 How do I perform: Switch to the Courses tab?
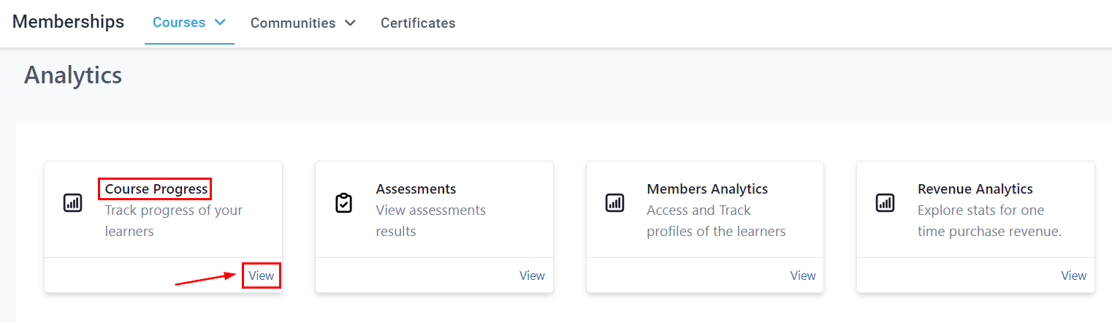click(x=179, y=23)
